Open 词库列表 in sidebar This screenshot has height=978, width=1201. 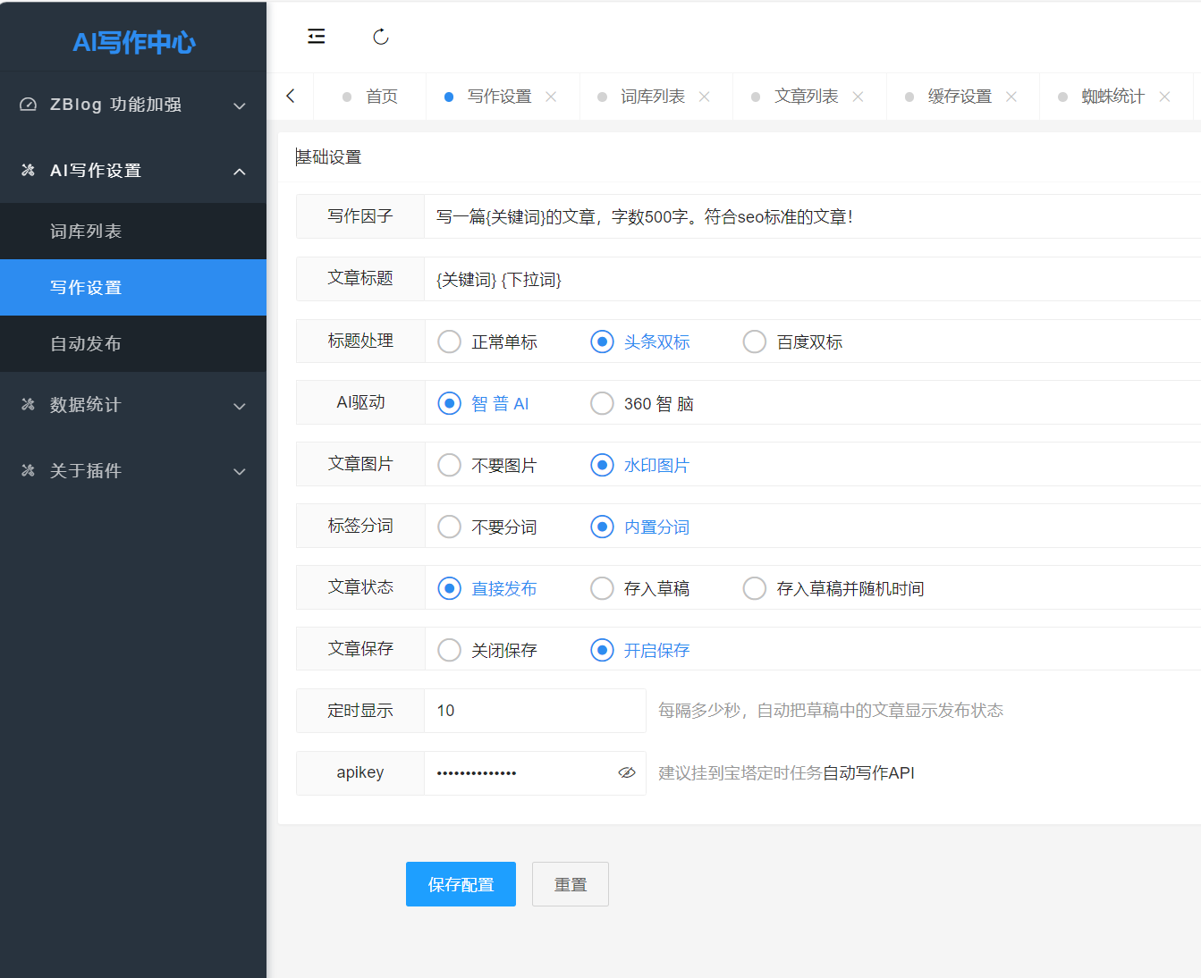click(x=133, y=232)
